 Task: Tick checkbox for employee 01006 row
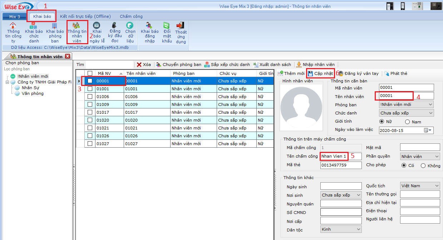click(x=90, y=97)
